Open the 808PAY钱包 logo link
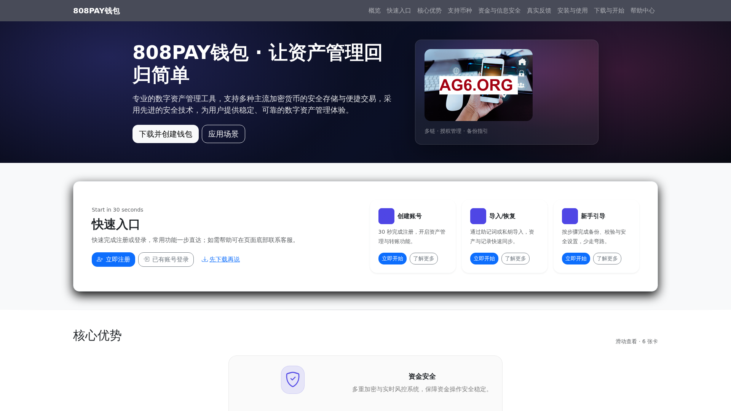 [x=96, y=11]
